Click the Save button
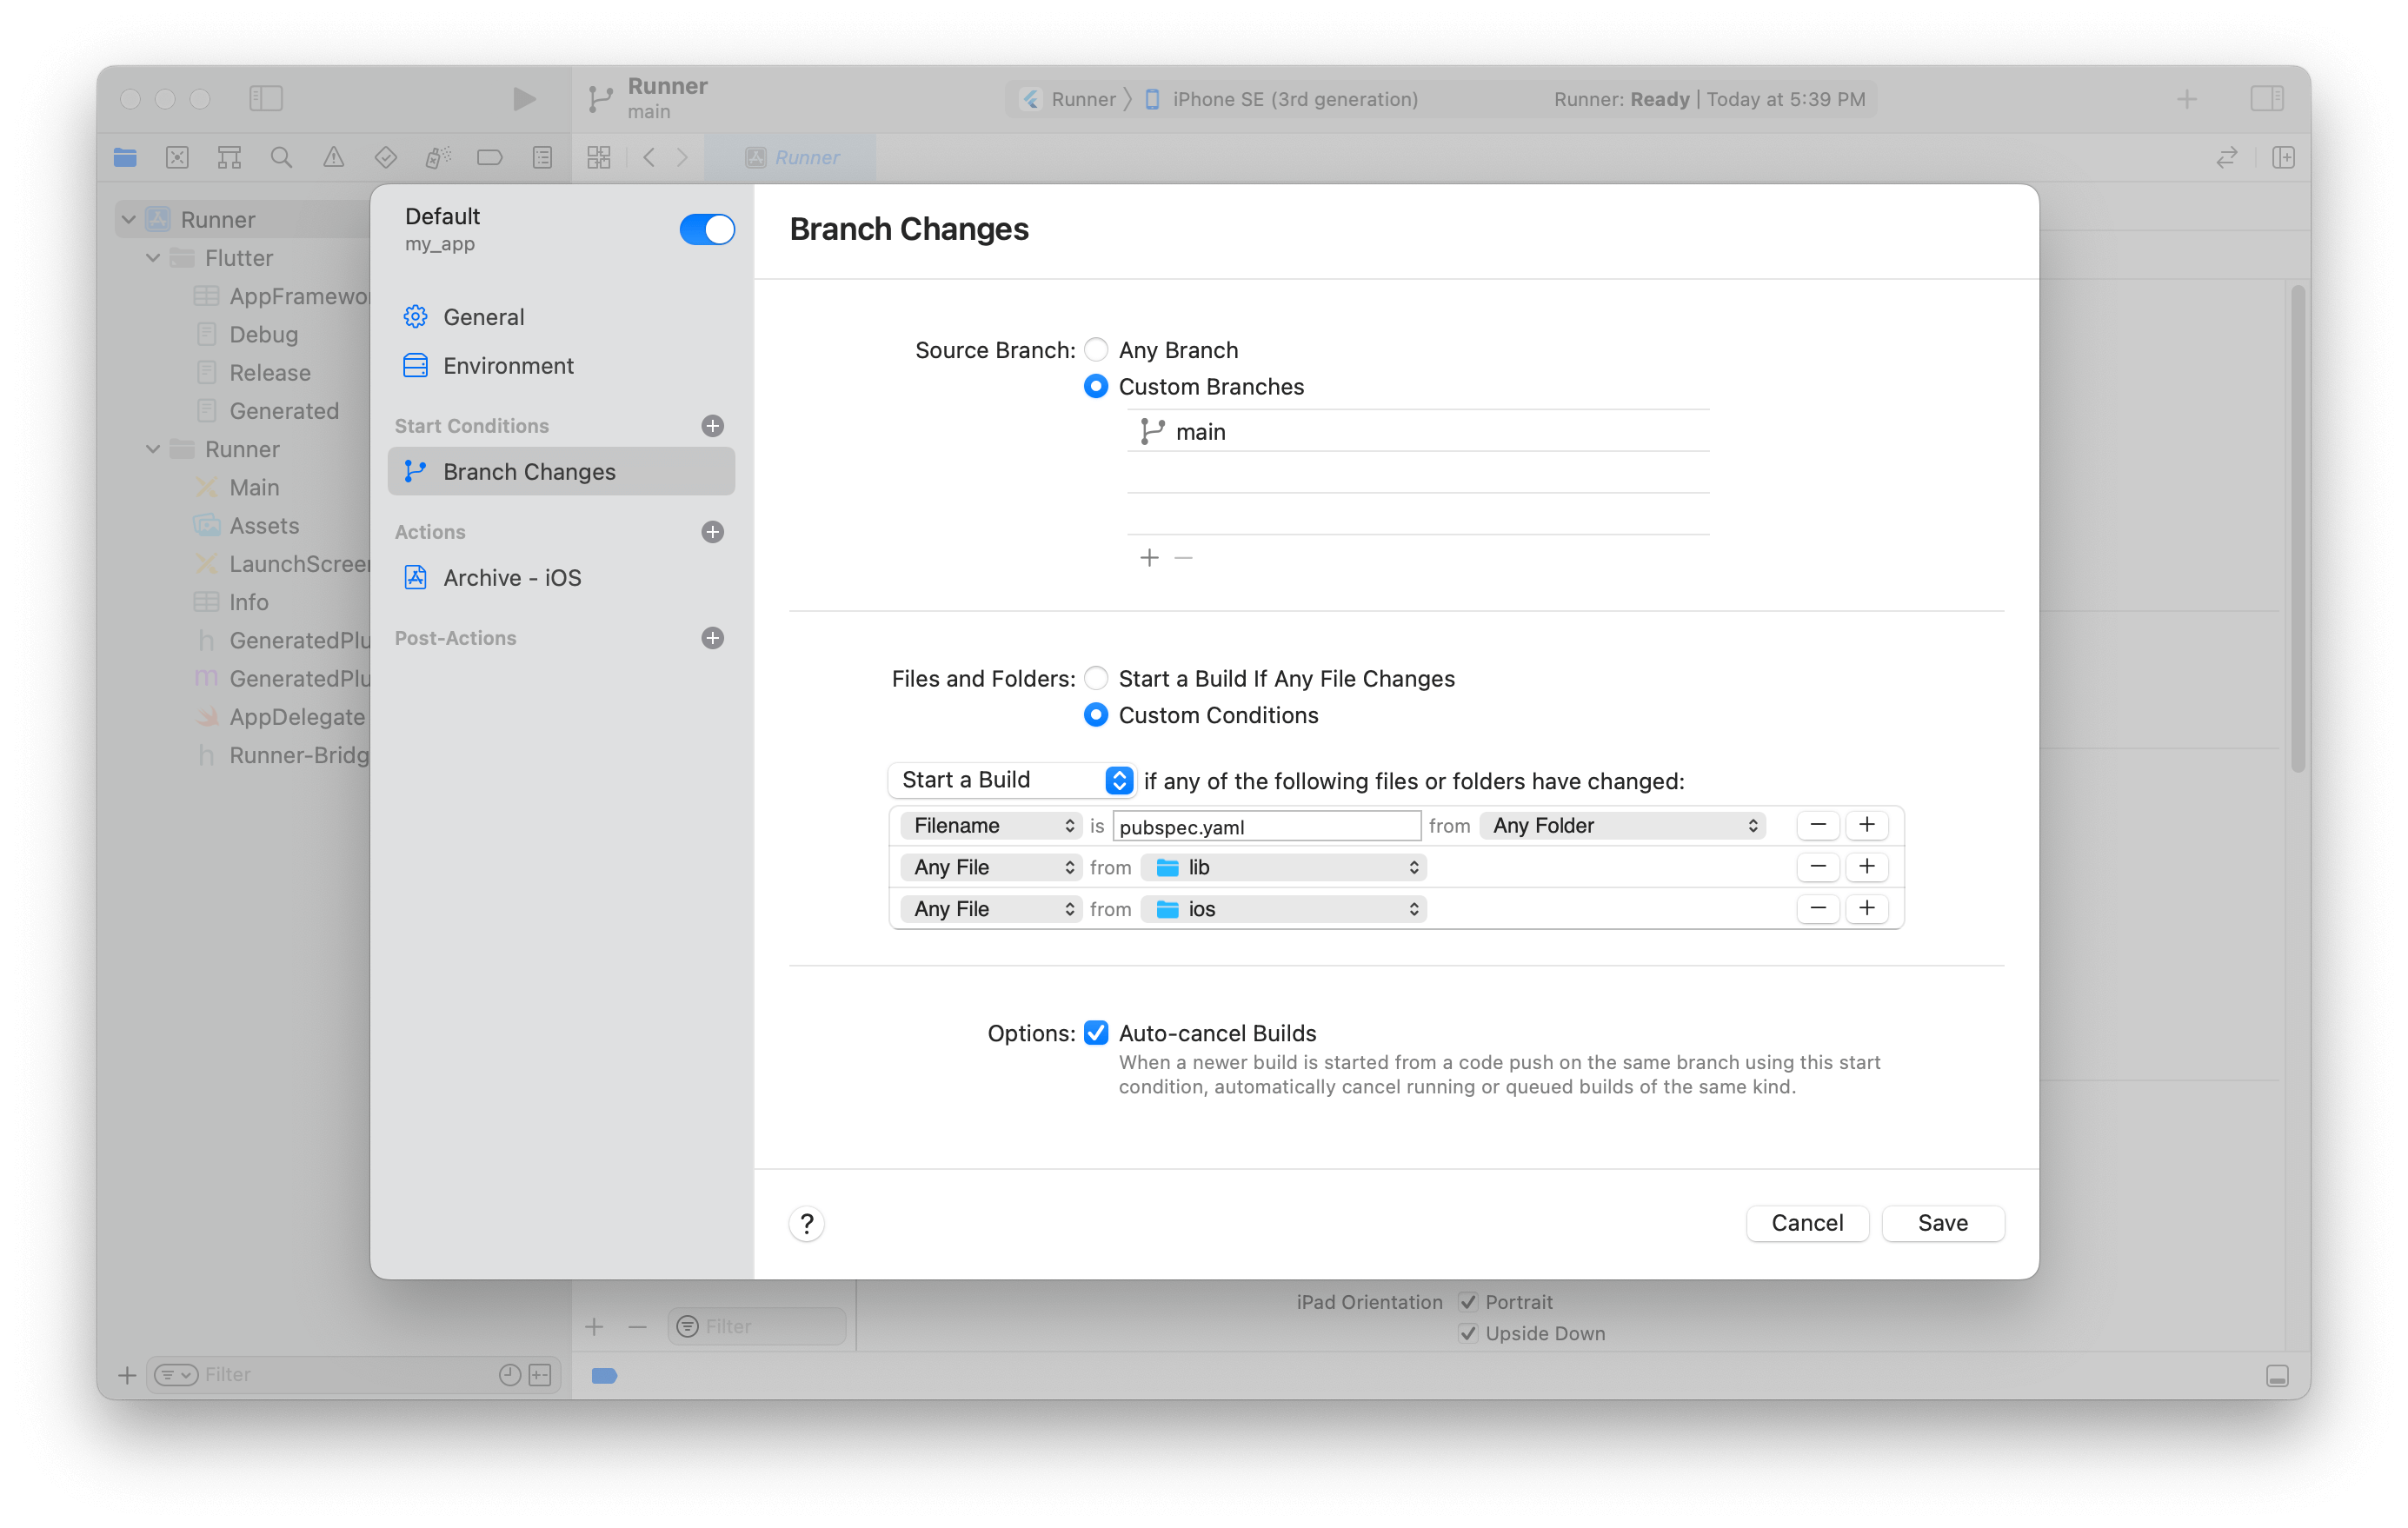2408x1528 pixels. [x=1943, y=1223]
